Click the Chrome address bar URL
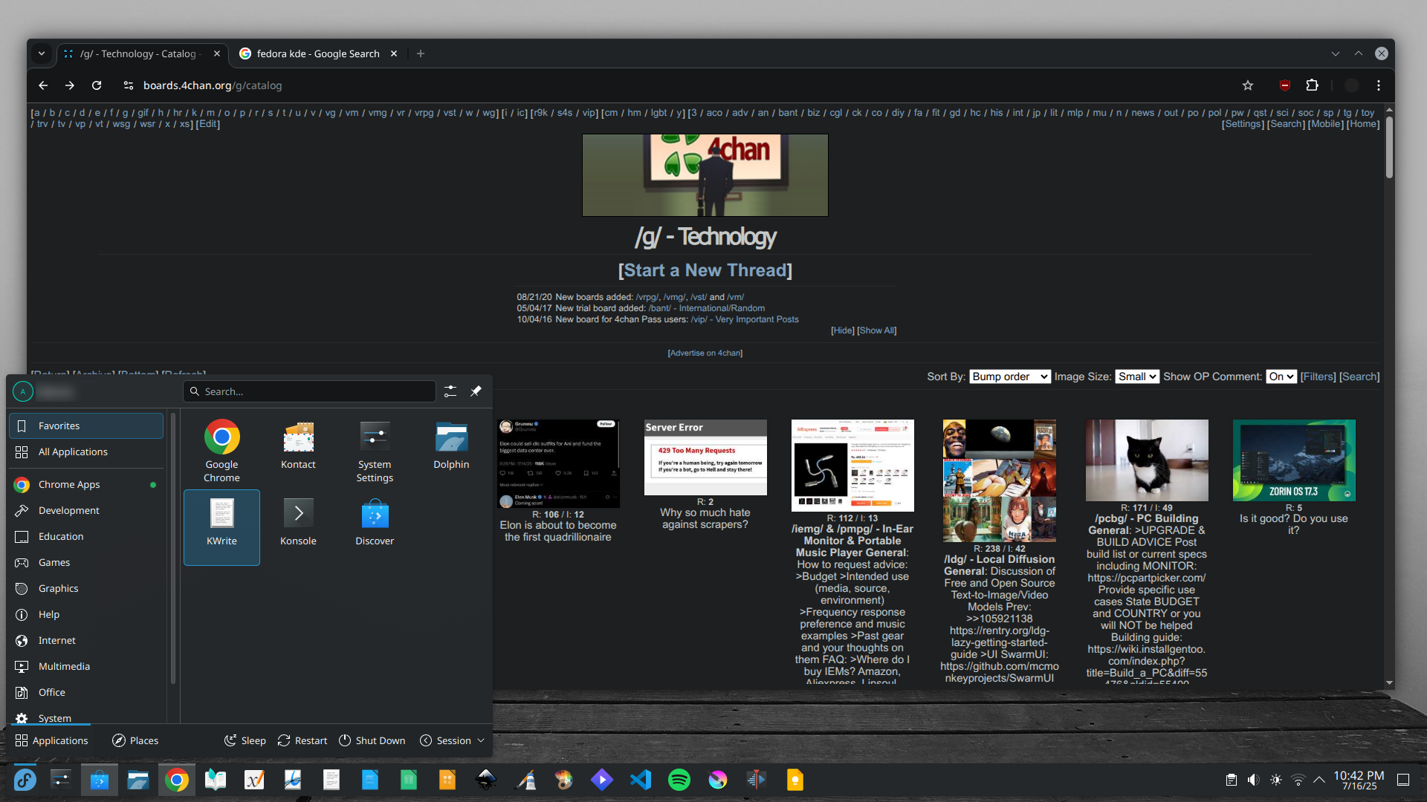Viewport: 1427px width, 802px height. click(x=213, y=85)
